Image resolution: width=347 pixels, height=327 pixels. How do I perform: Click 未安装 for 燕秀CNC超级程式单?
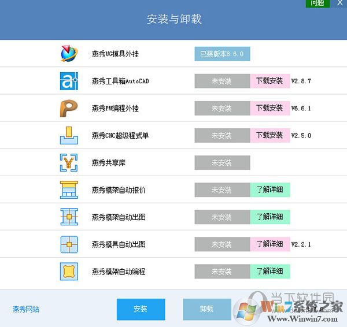pos(223,136)
